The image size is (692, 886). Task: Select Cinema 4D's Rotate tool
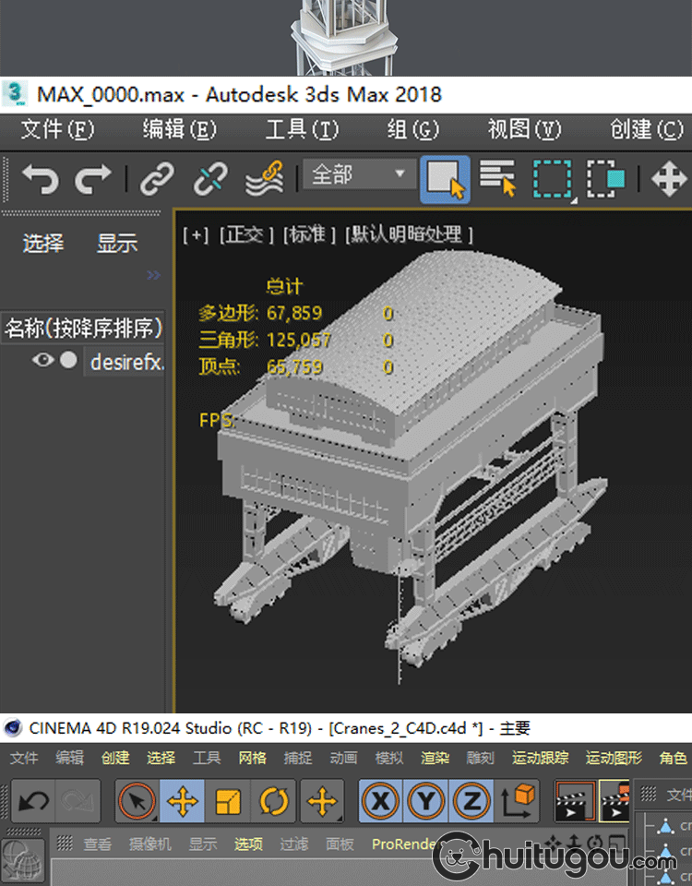point(273,801)
